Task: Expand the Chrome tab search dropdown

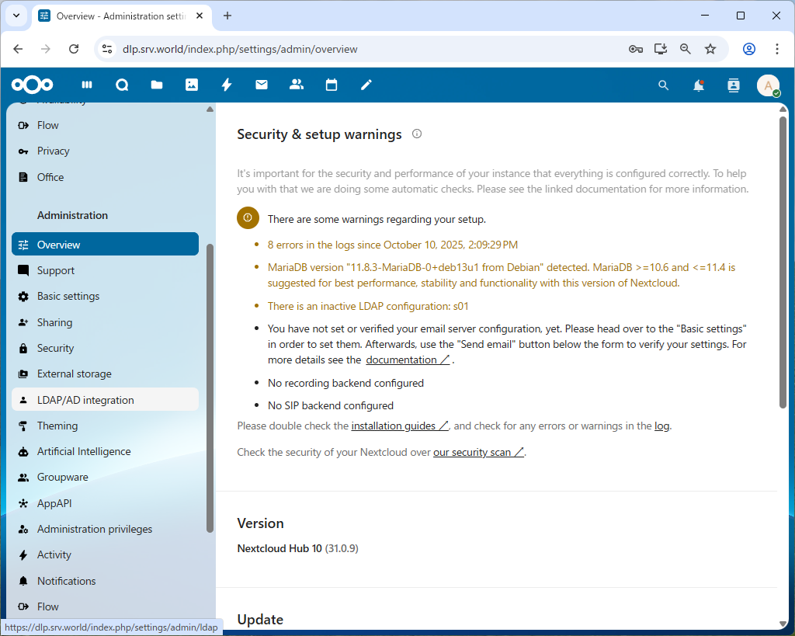Action: (16, 16)
